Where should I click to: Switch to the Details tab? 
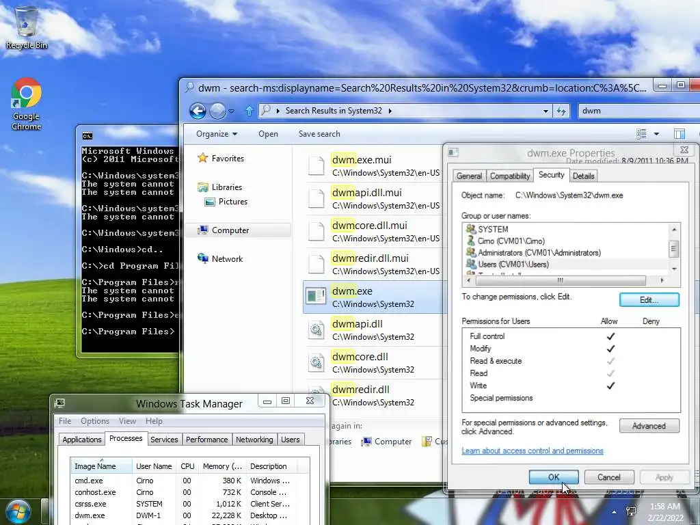click(x=584, y=176)
